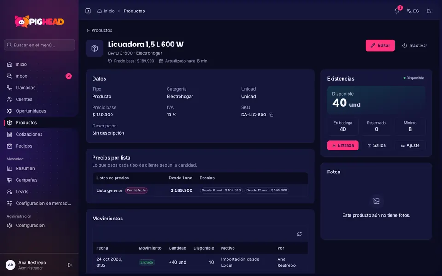Viewport: 442px width, 276px height.
Task: Open Configuración under Administración
Action: [x=39, y=225]
